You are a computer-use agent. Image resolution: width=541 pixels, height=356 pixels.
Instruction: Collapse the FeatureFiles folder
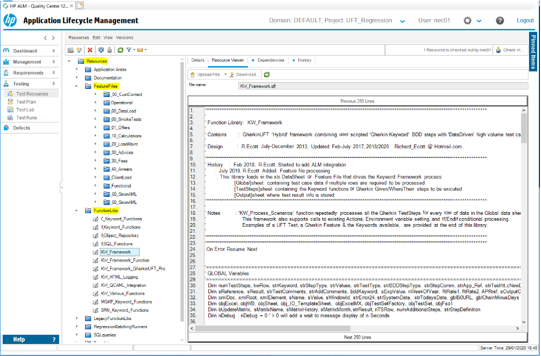tap(77, 86)
